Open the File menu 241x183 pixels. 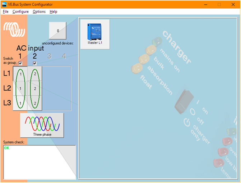point(5,12)
